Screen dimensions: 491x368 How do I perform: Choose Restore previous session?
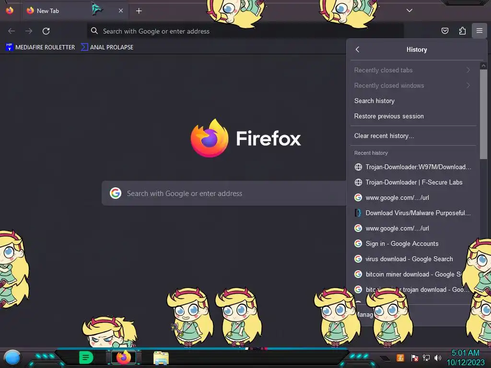(413, 116)
